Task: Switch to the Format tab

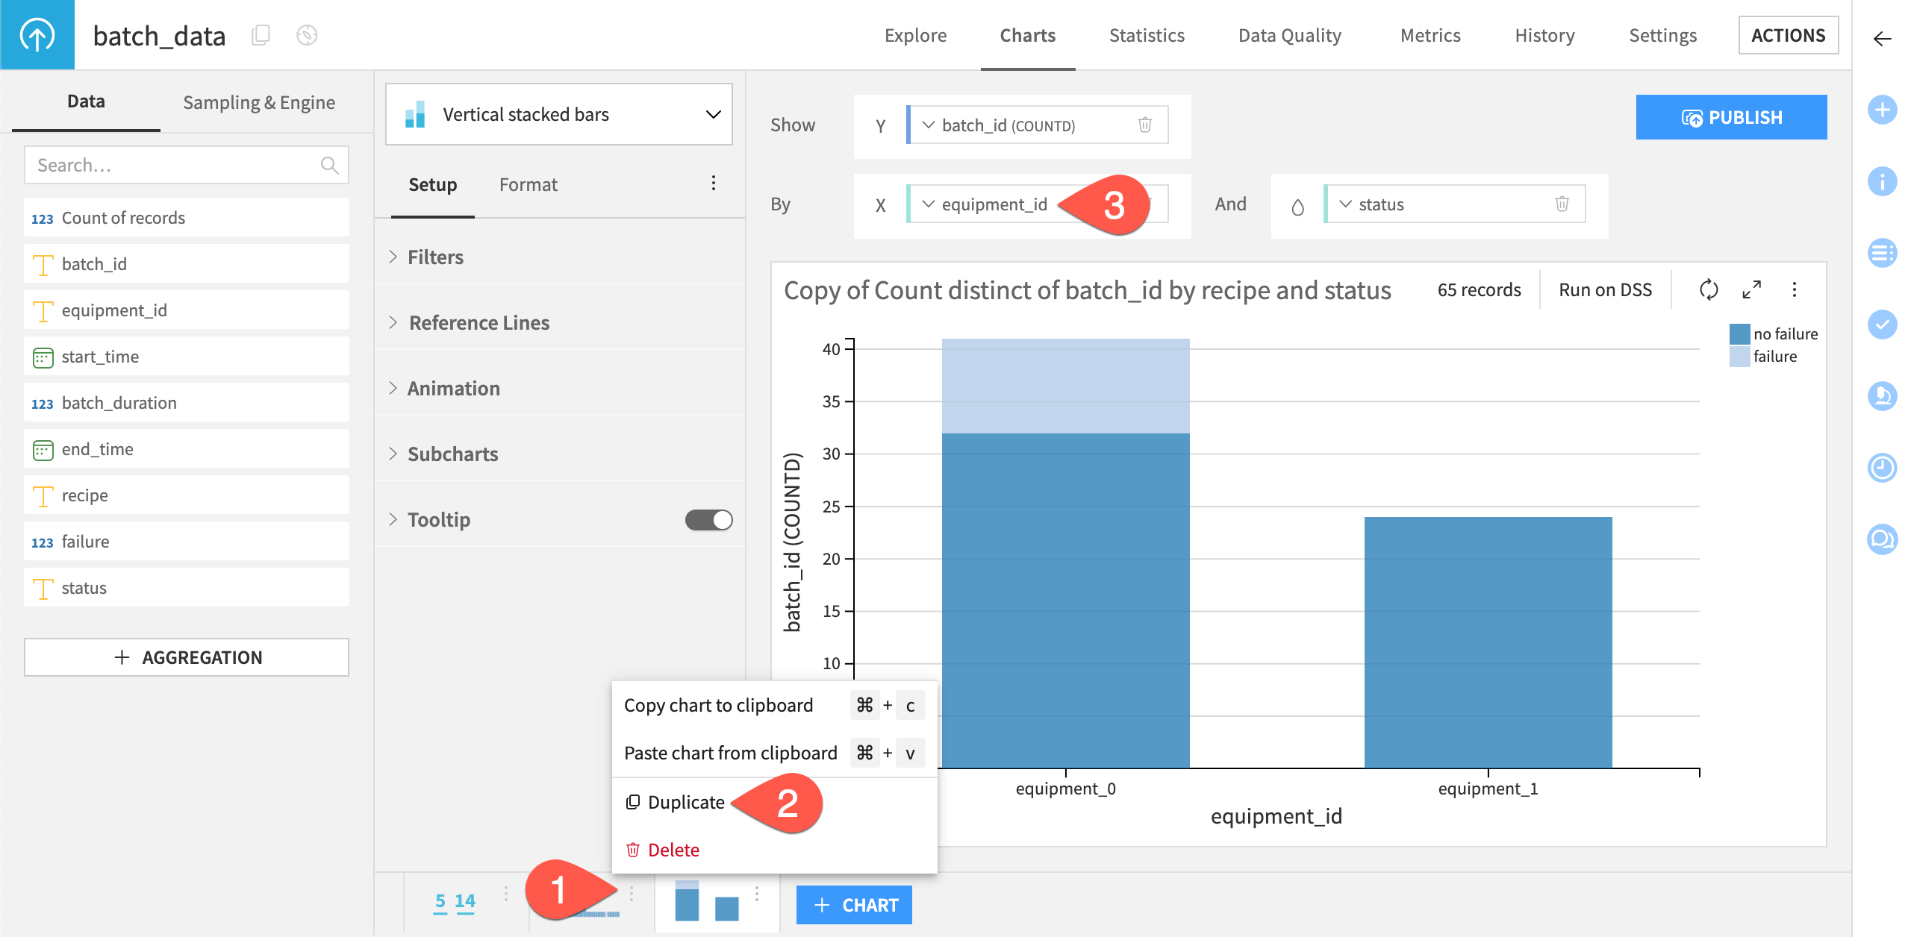Action: click(x=528, y=184)
